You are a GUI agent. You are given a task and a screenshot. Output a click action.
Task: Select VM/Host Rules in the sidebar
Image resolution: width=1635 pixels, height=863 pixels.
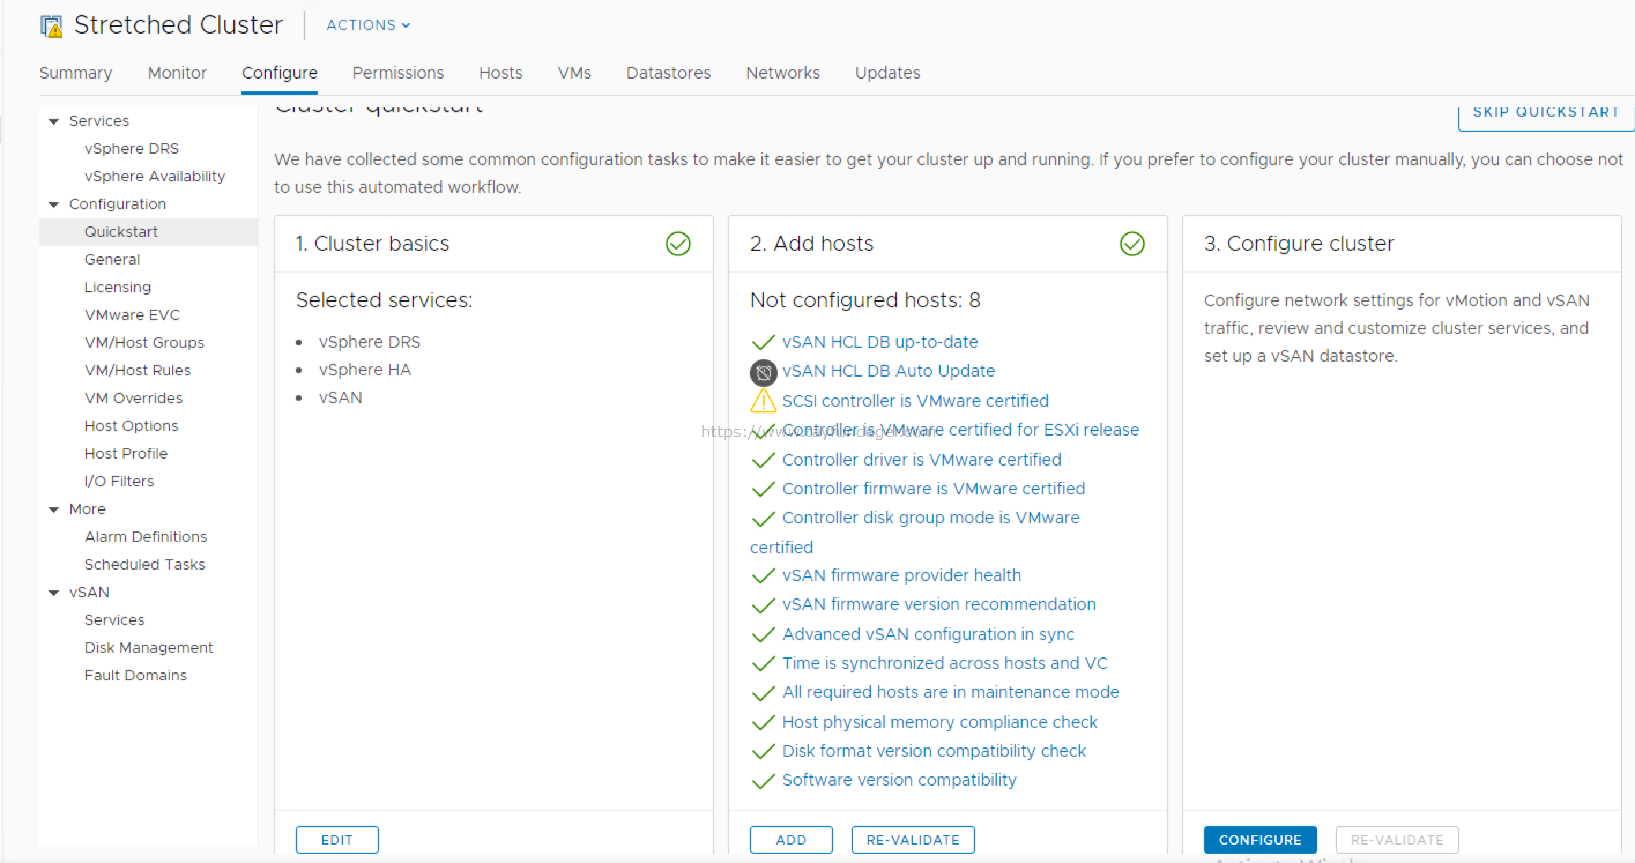point(137,371)
